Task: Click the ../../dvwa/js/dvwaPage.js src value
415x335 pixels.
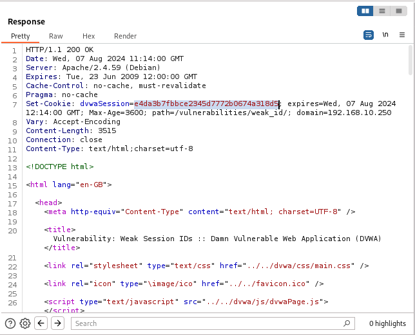Action: pos(262,302)
